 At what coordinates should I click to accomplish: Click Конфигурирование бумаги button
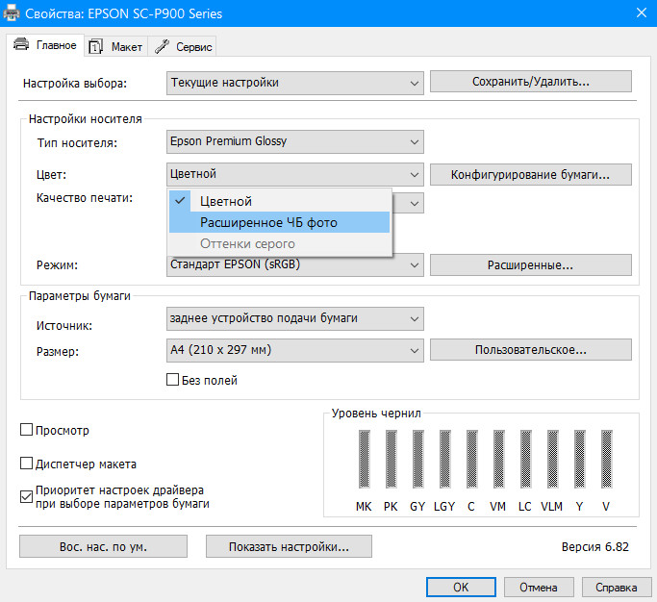pos(530,174)
